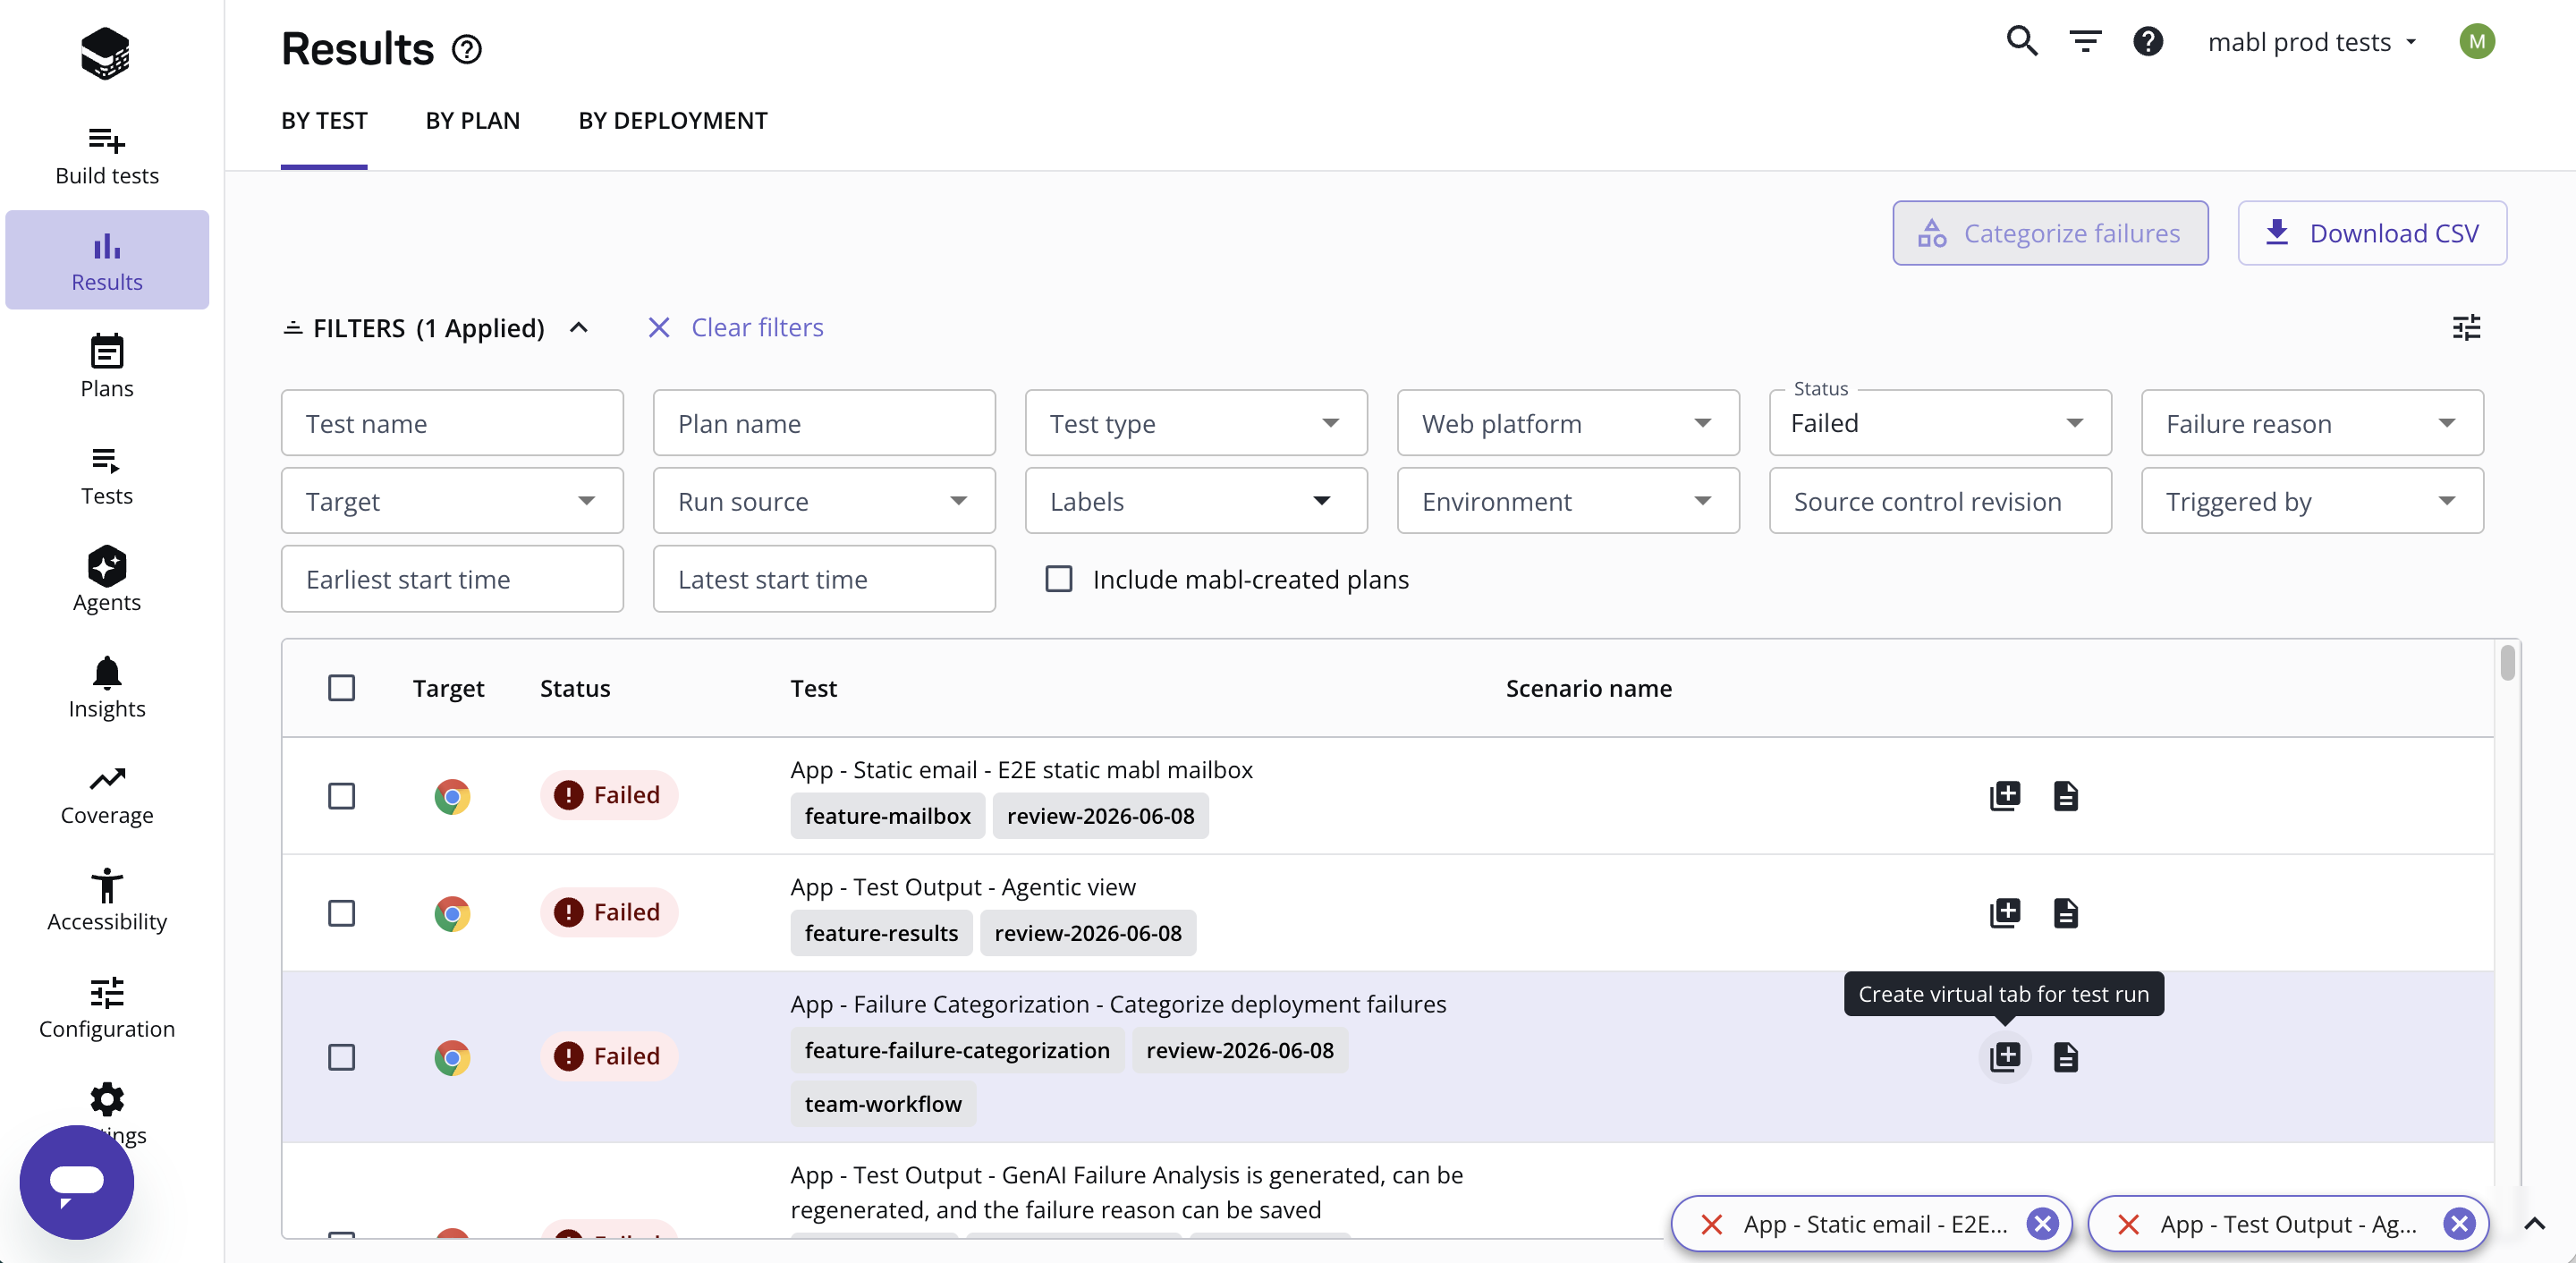The width and height of the screenshot is (2576, 1263).
Task: Open search with the magnifier icon
Action: pyautogui.click(x=2022, y=41)
